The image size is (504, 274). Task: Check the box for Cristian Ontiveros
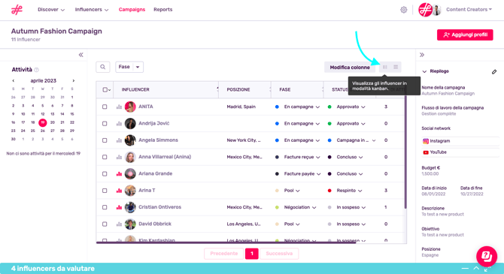[105, 207]
